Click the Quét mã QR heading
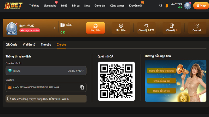The height and width of the screenshot is (117, 209). tap(106, 56)
